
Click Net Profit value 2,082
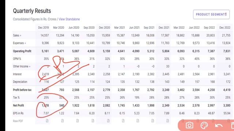pos(106,106)
